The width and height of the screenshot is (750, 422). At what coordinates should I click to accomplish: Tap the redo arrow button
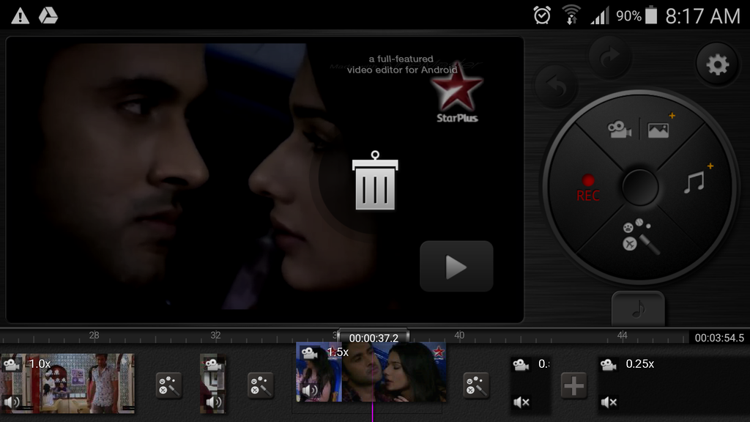[609, 57]
